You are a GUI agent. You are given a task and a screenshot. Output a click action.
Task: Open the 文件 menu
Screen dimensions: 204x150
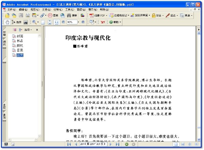click(x=11, y=10)
